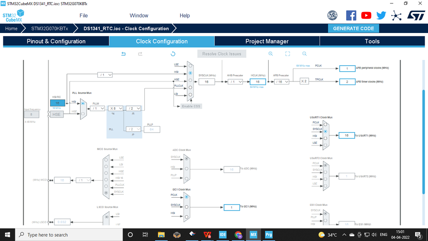The height and width of the screenshot is (241, 428).
Task: Select LSI in System Clock Mux
Action: (190, 94)
